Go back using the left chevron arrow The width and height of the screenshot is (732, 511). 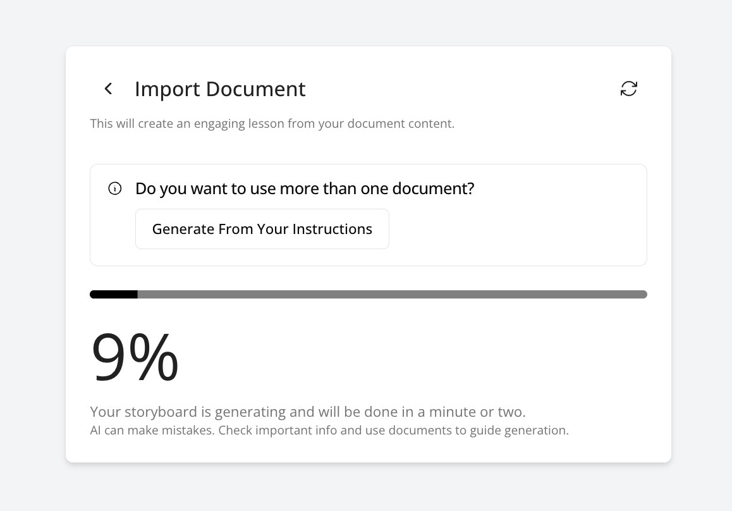(x=108, y=89)
